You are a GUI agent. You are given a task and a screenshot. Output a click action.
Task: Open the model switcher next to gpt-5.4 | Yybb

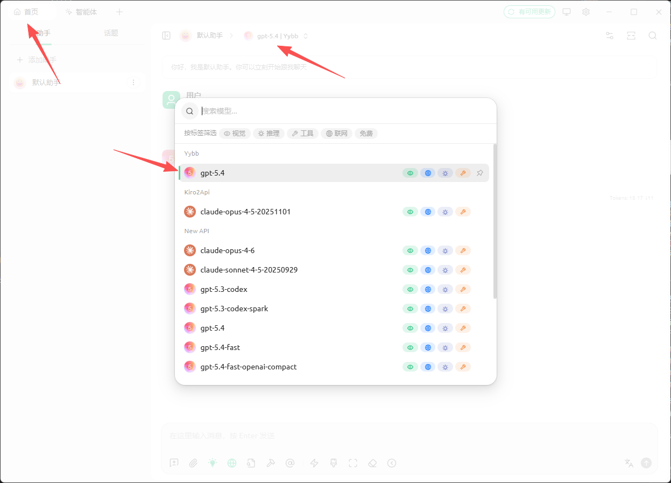point(305,36)
